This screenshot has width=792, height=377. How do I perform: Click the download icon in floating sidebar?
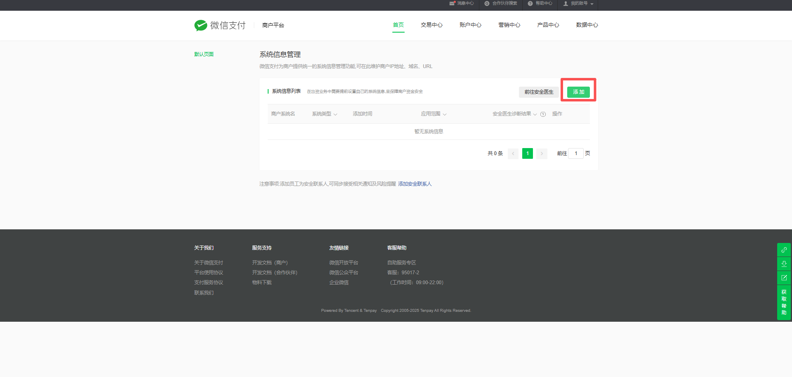pos(784,264)
